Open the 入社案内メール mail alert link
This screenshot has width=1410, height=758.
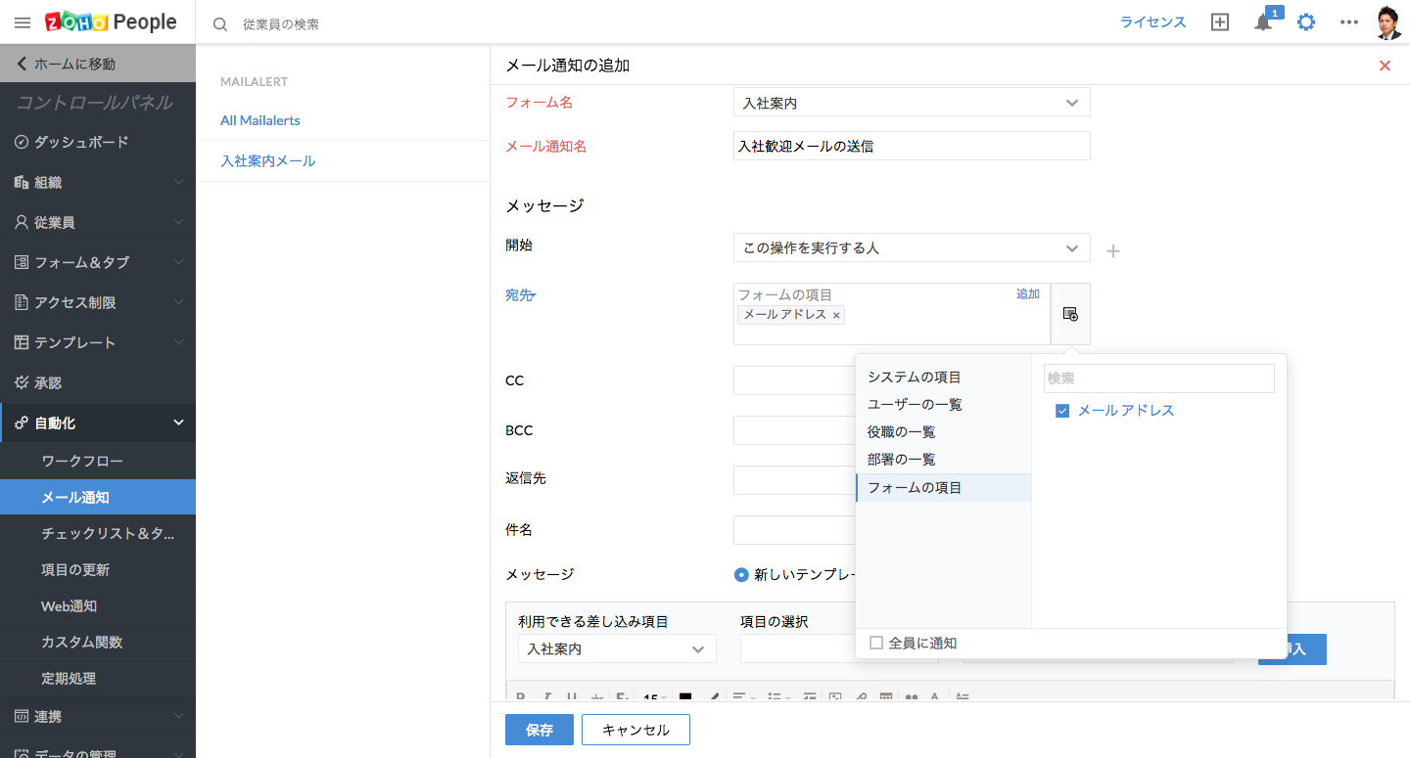[268, 160]
